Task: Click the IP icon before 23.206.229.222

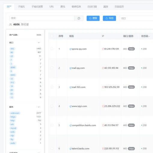Action: 103,106
